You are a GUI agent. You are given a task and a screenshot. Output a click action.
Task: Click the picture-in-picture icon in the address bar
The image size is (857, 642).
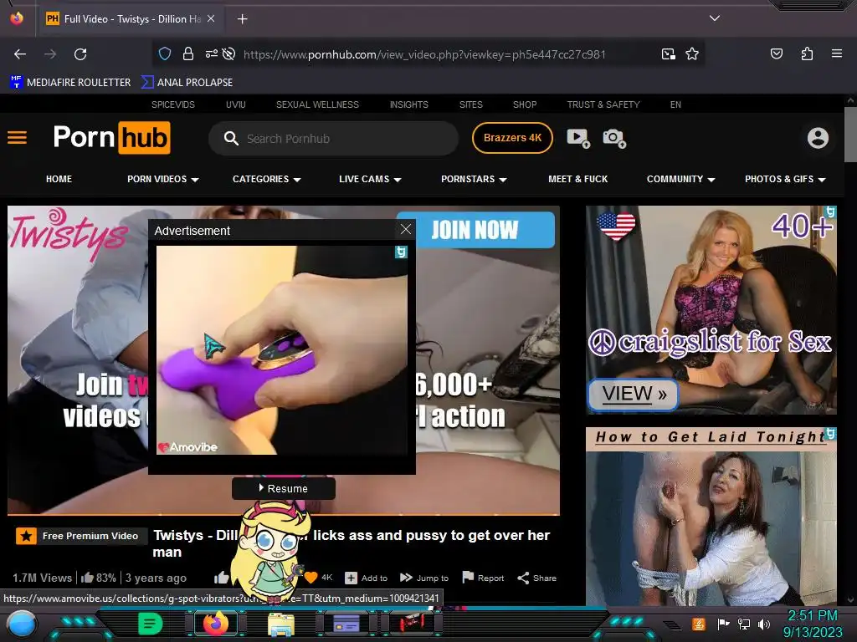click(668, 53)
